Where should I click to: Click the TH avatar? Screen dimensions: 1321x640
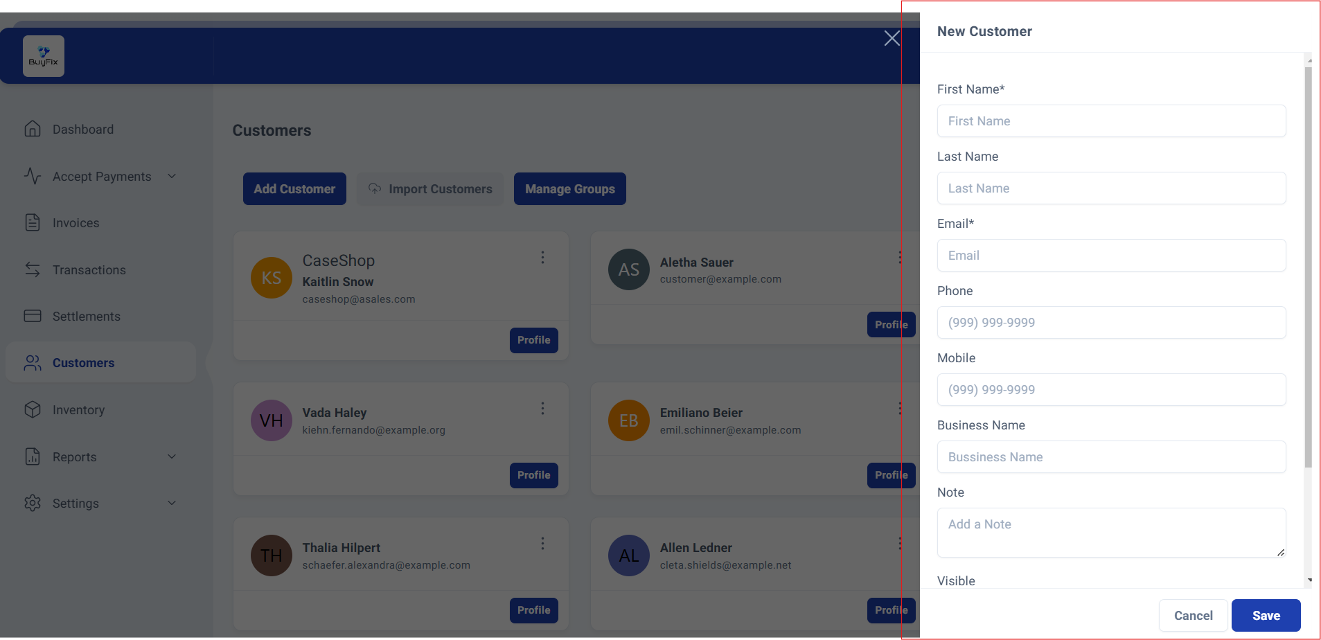tap(272, 555)
